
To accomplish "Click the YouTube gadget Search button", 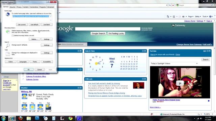I will point(206,59).
